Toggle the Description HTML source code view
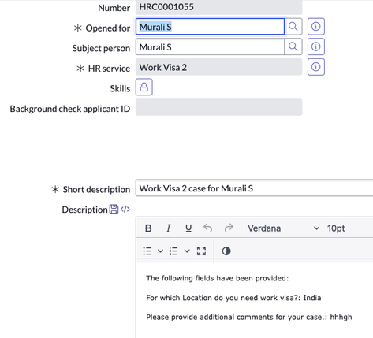Image resolution: width=373 pixels, height=338 pixels. [125, 209]
